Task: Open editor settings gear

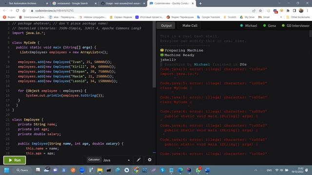Action: pyautogui.click(x=150, y=160)
